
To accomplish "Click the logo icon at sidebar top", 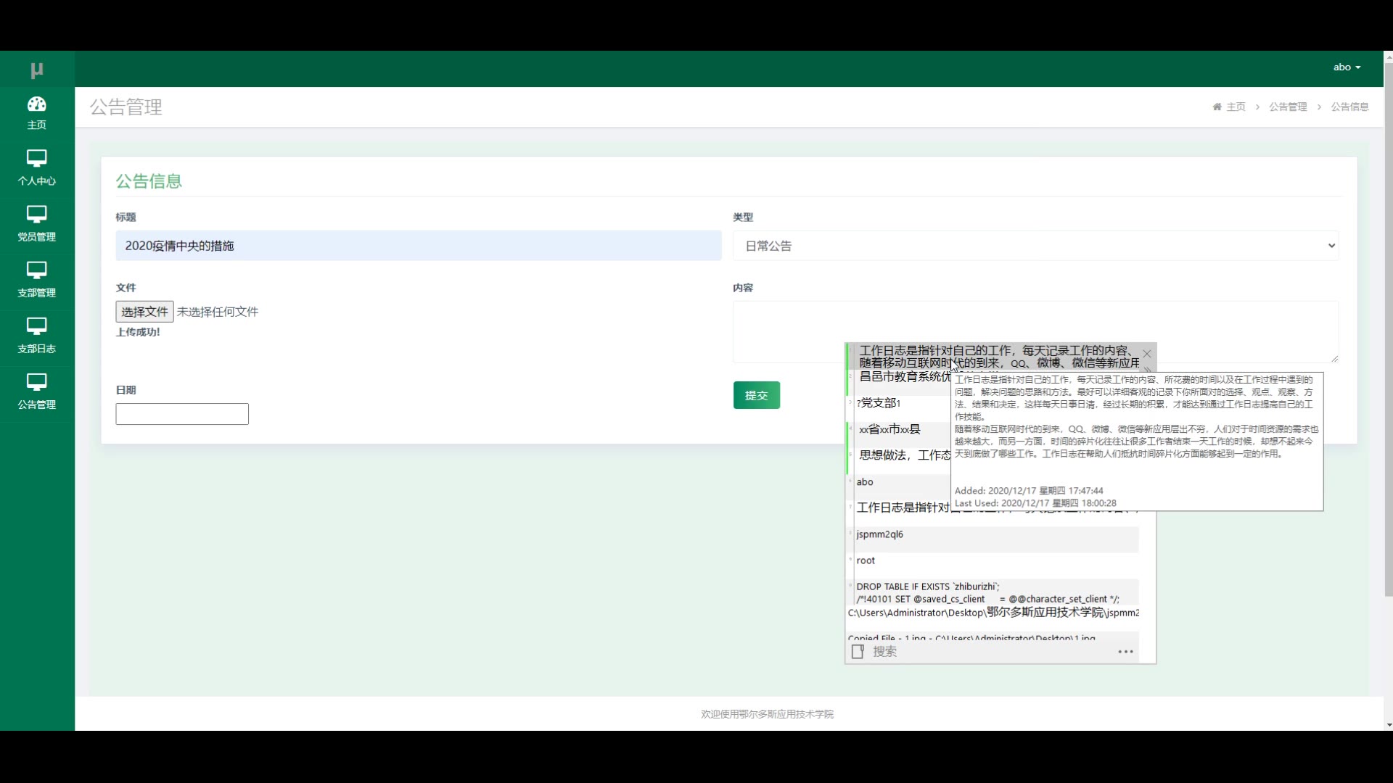I will point(37,70).
